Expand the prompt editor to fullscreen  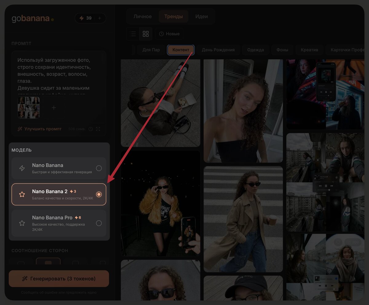pyautogui.click(x=98, y=129)
